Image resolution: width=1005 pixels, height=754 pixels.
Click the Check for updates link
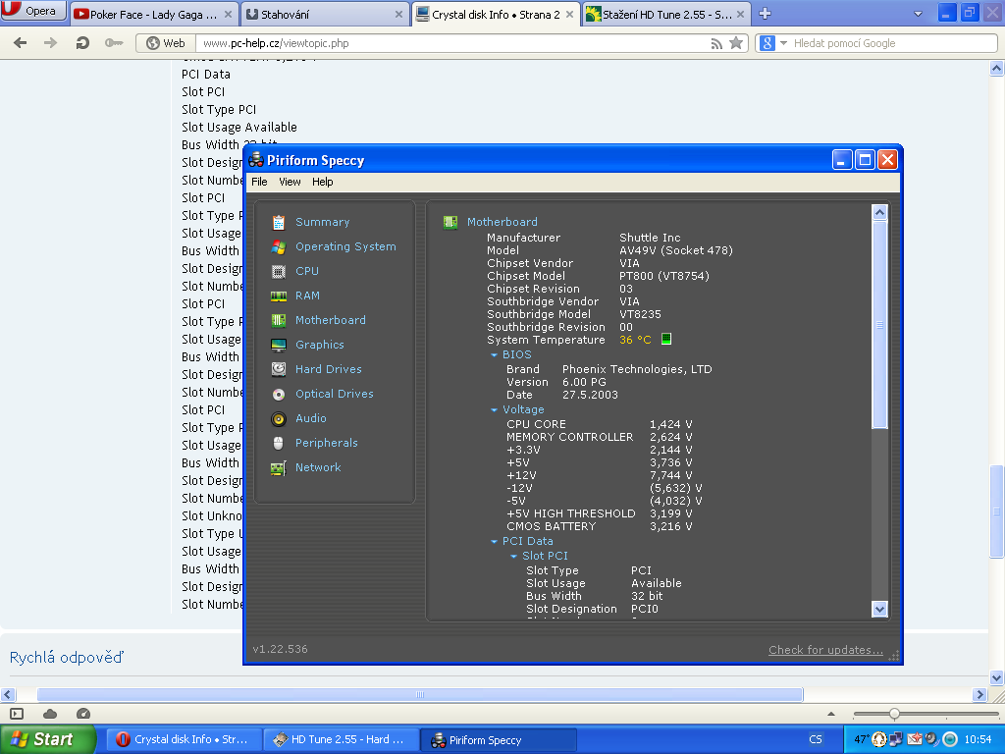825,650
